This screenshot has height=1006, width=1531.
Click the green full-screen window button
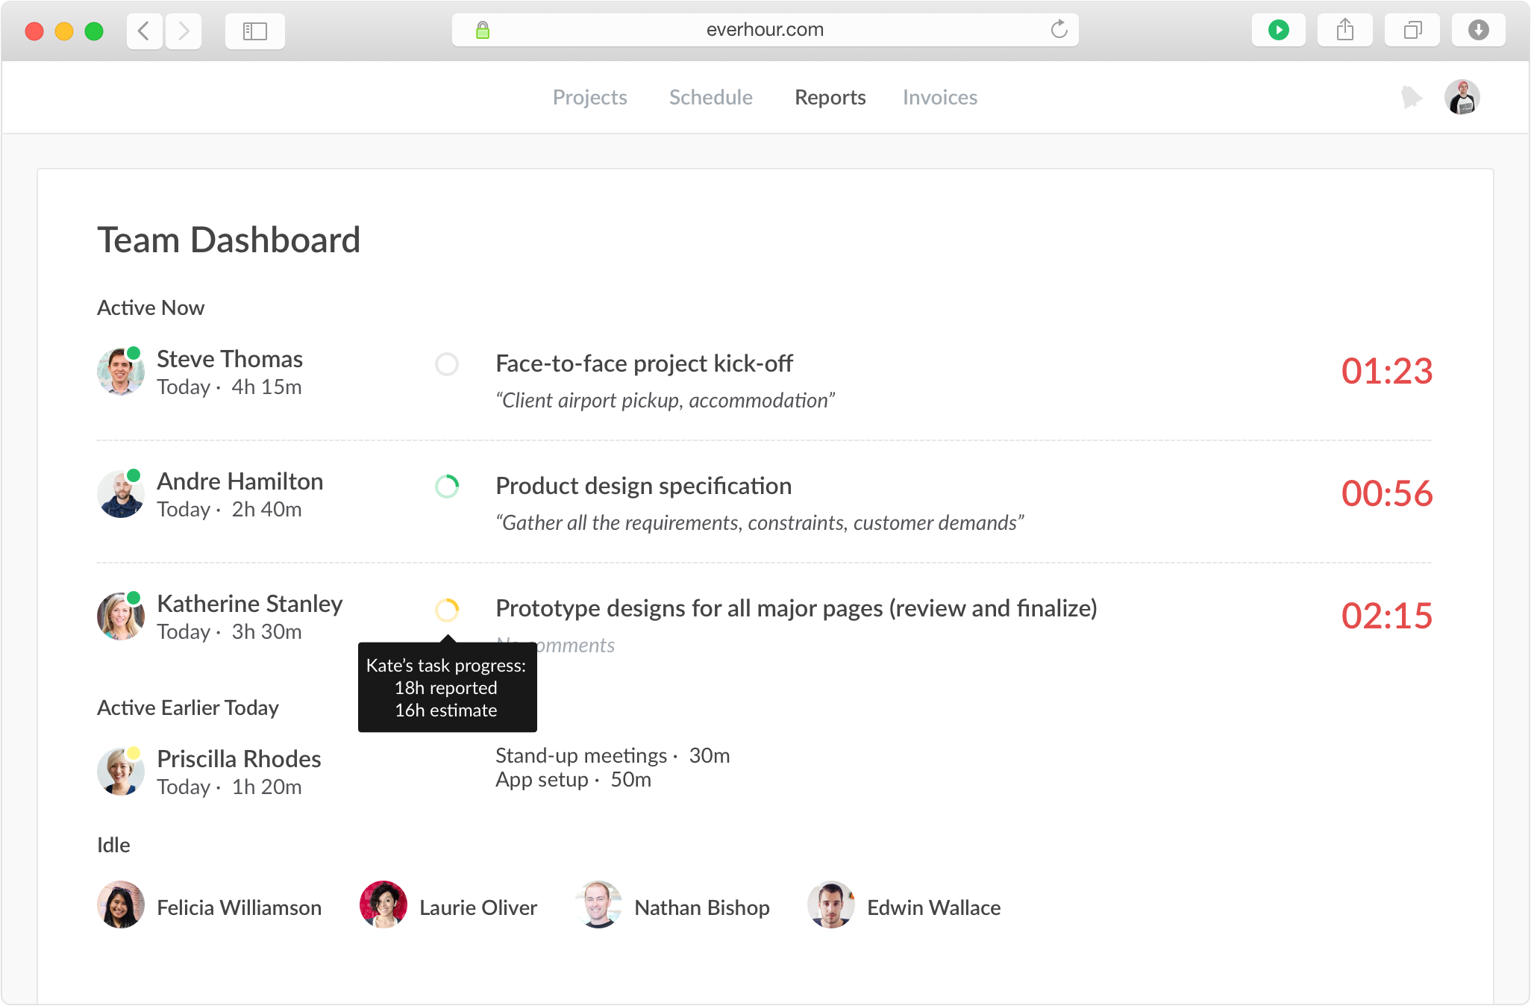pyautogui.click(x=94, y=31)
